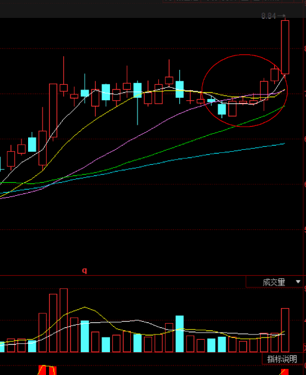
Task: Click red signal marker at bottom-right corner
Action: 284,372
